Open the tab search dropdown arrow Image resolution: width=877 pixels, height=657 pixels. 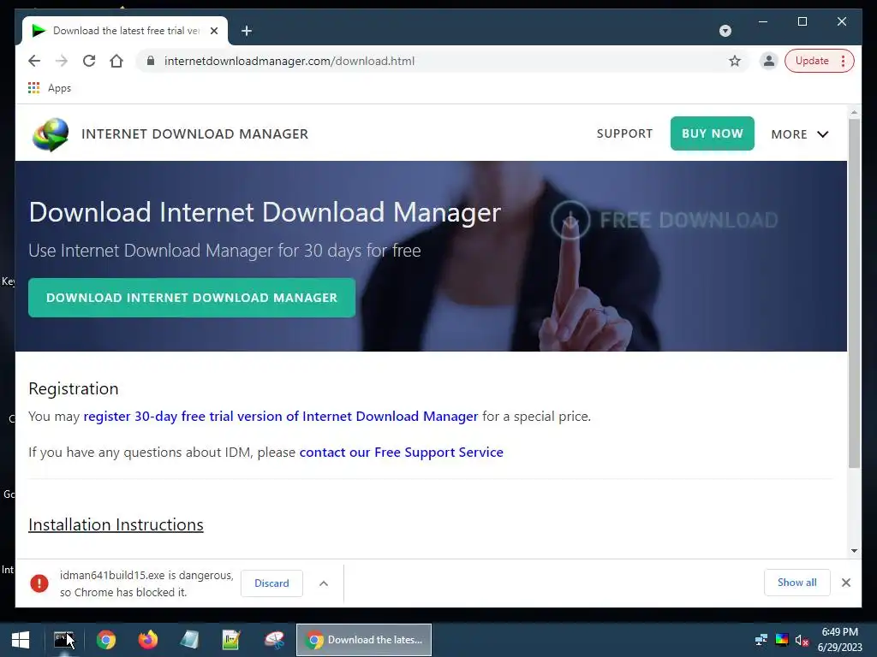click(x=725, y=31)
